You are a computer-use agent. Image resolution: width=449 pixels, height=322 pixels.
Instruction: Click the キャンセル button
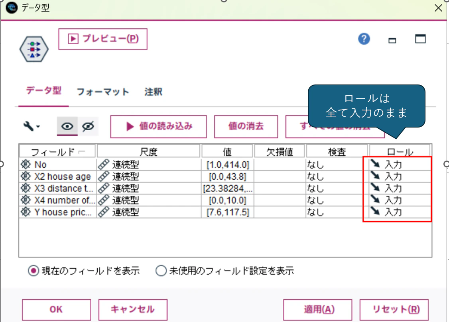point(133,309)
